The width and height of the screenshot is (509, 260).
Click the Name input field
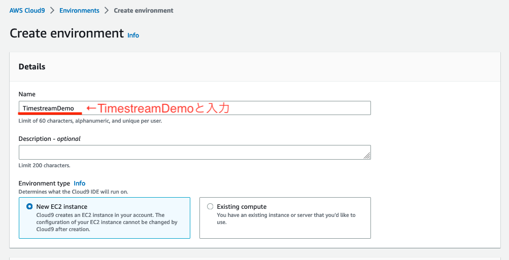(x=194, y=108)
